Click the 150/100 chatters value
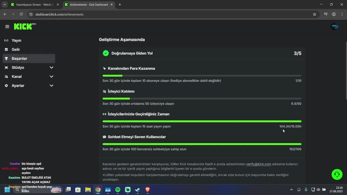 pos(295,149)
